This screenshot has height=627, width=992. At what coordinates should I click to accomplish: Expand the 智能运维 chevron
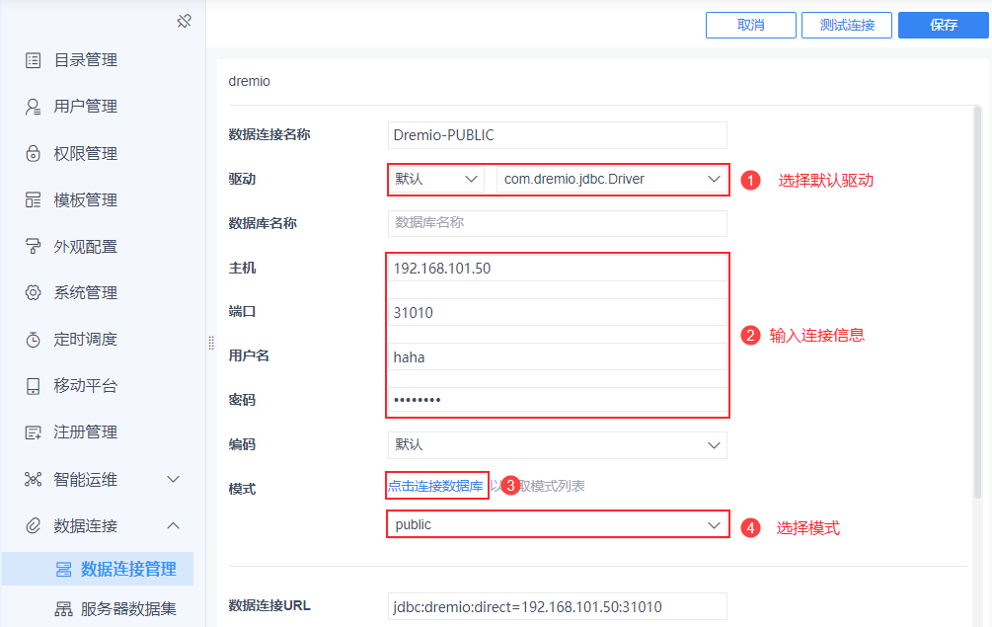pyautogui.click(x=174, y=479)
